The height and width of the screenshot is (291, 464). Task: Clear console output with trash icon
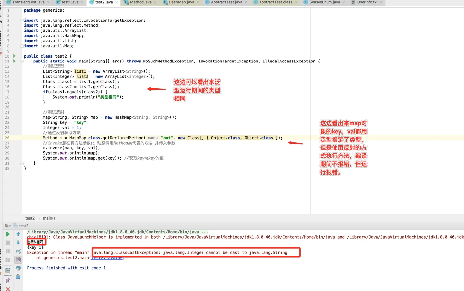pyautogui.click(x=18, y=277)
